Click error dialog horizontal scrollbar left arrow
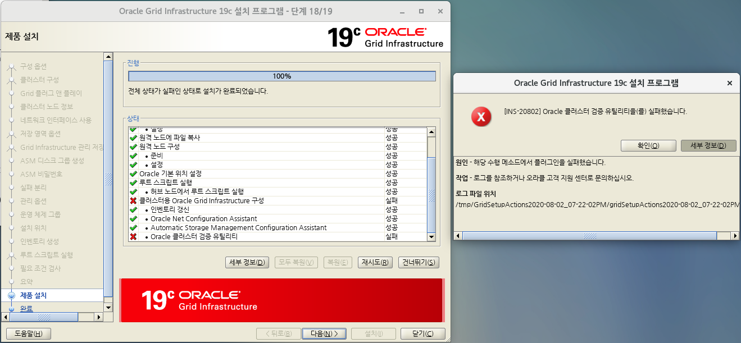 (458, 236)
